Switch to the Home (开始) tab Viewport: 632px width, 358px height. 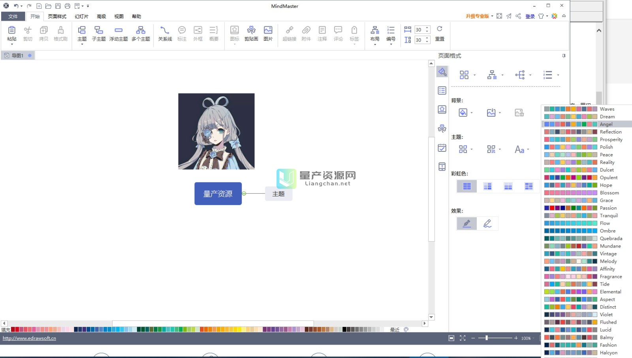coord(35,16)
